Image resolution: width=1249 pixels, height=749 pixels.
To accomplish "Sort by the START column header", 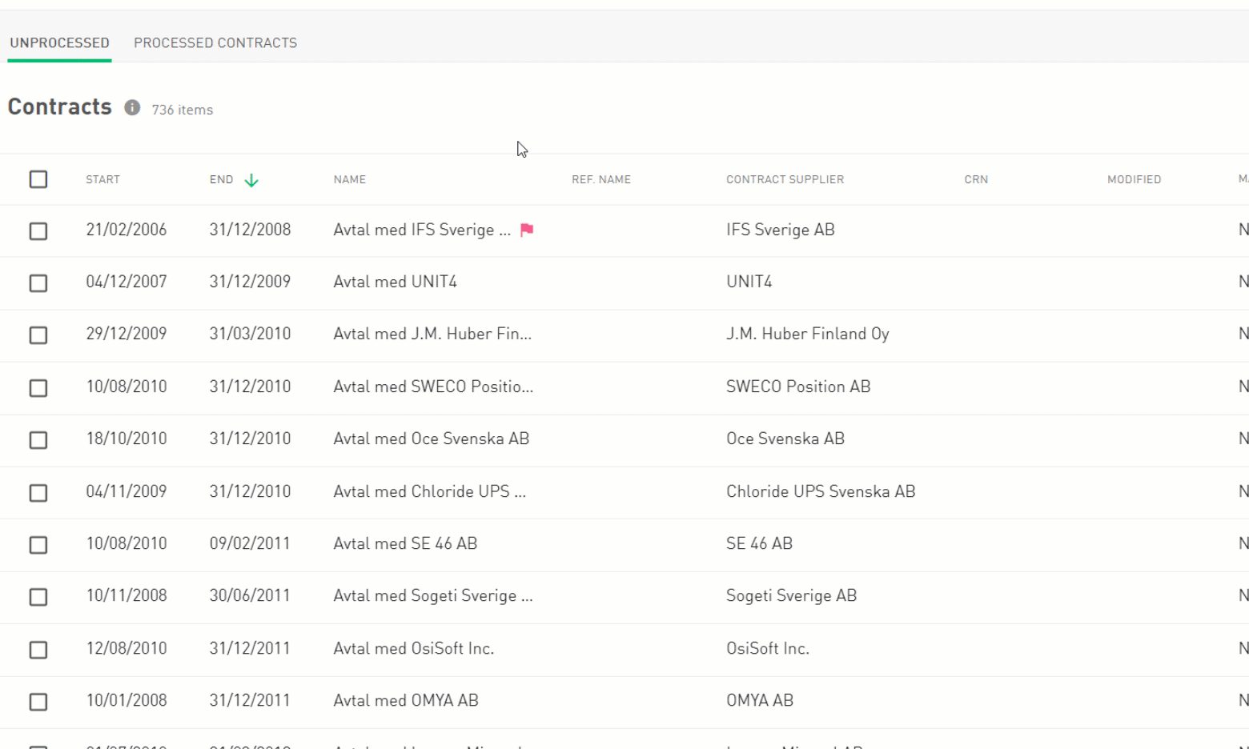I will pyautogui.click(x=102, y=180).
